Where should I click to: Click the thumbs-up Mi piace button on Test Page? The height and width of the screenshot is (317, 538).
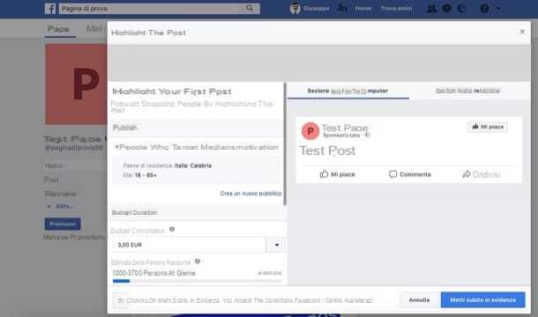coord(488,127)
